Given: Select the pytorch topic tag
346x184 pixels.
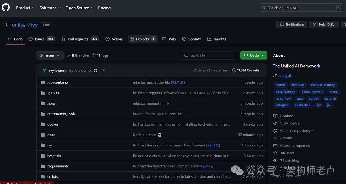Looking at the screenshot, I should tap(330, 98).
